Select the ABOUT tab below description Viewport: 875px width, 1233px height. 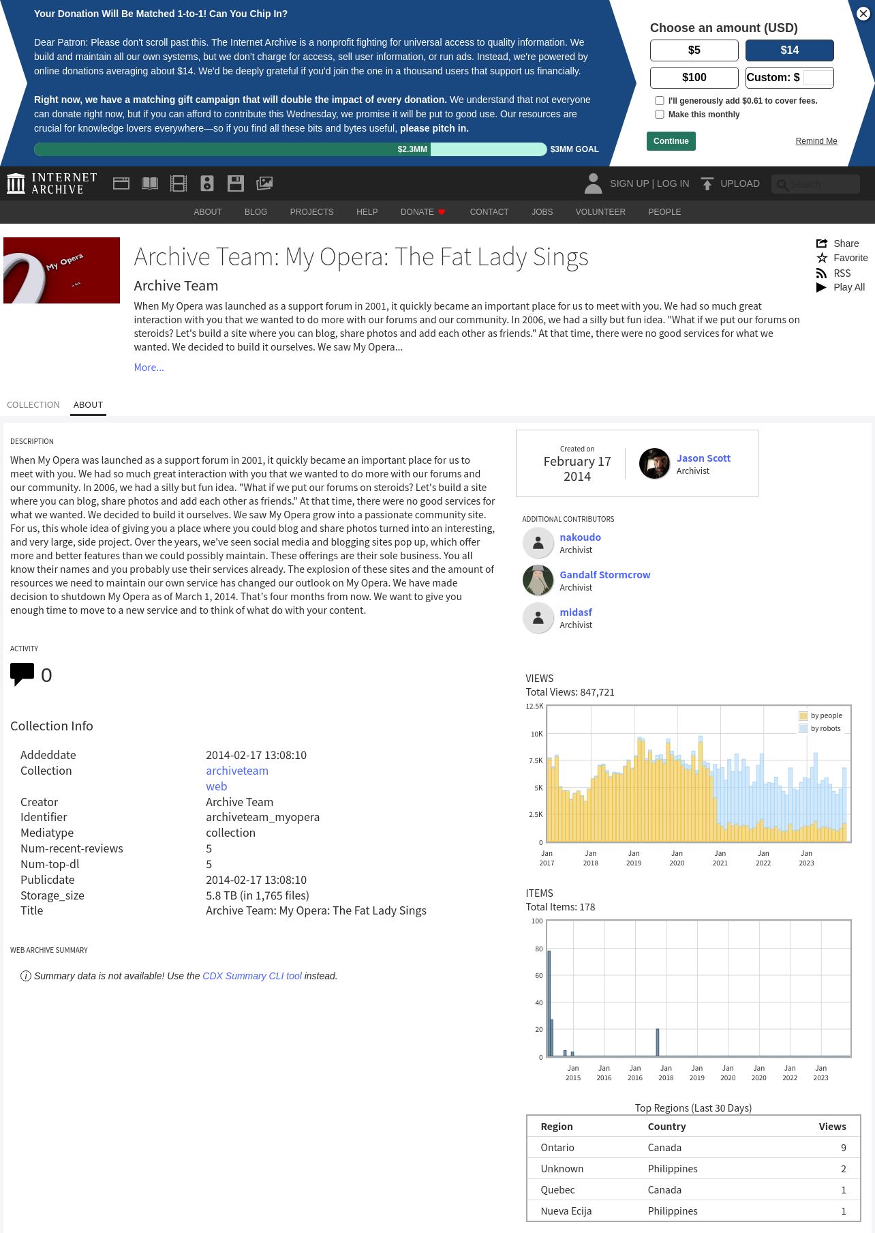(x=88, y=404)
